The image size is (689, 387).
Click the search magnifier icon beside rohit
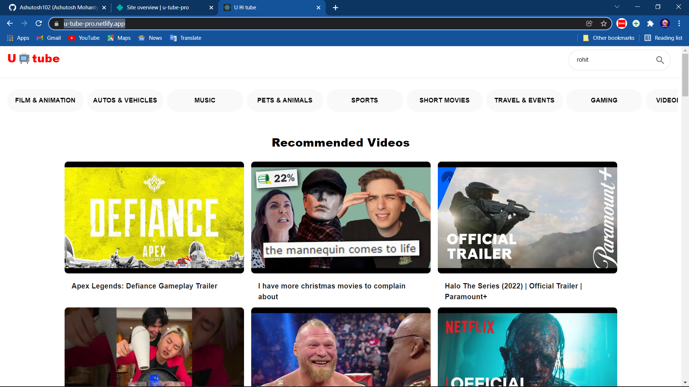[x=660, y=60]
